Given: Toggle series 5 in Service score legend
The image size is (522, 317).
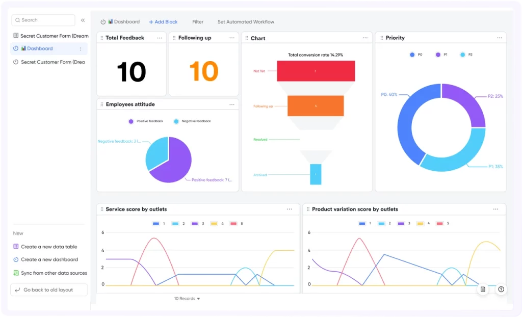Looking at the screenshot, I should pos(237,224).
